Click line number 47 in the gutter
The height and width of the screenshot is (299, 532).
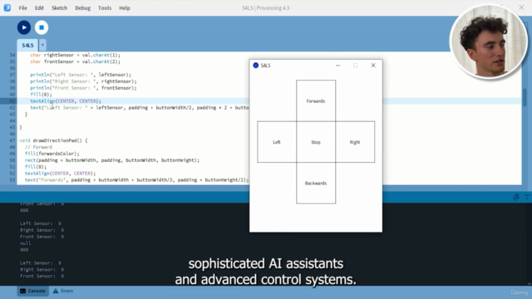click(x=12, y=140)
